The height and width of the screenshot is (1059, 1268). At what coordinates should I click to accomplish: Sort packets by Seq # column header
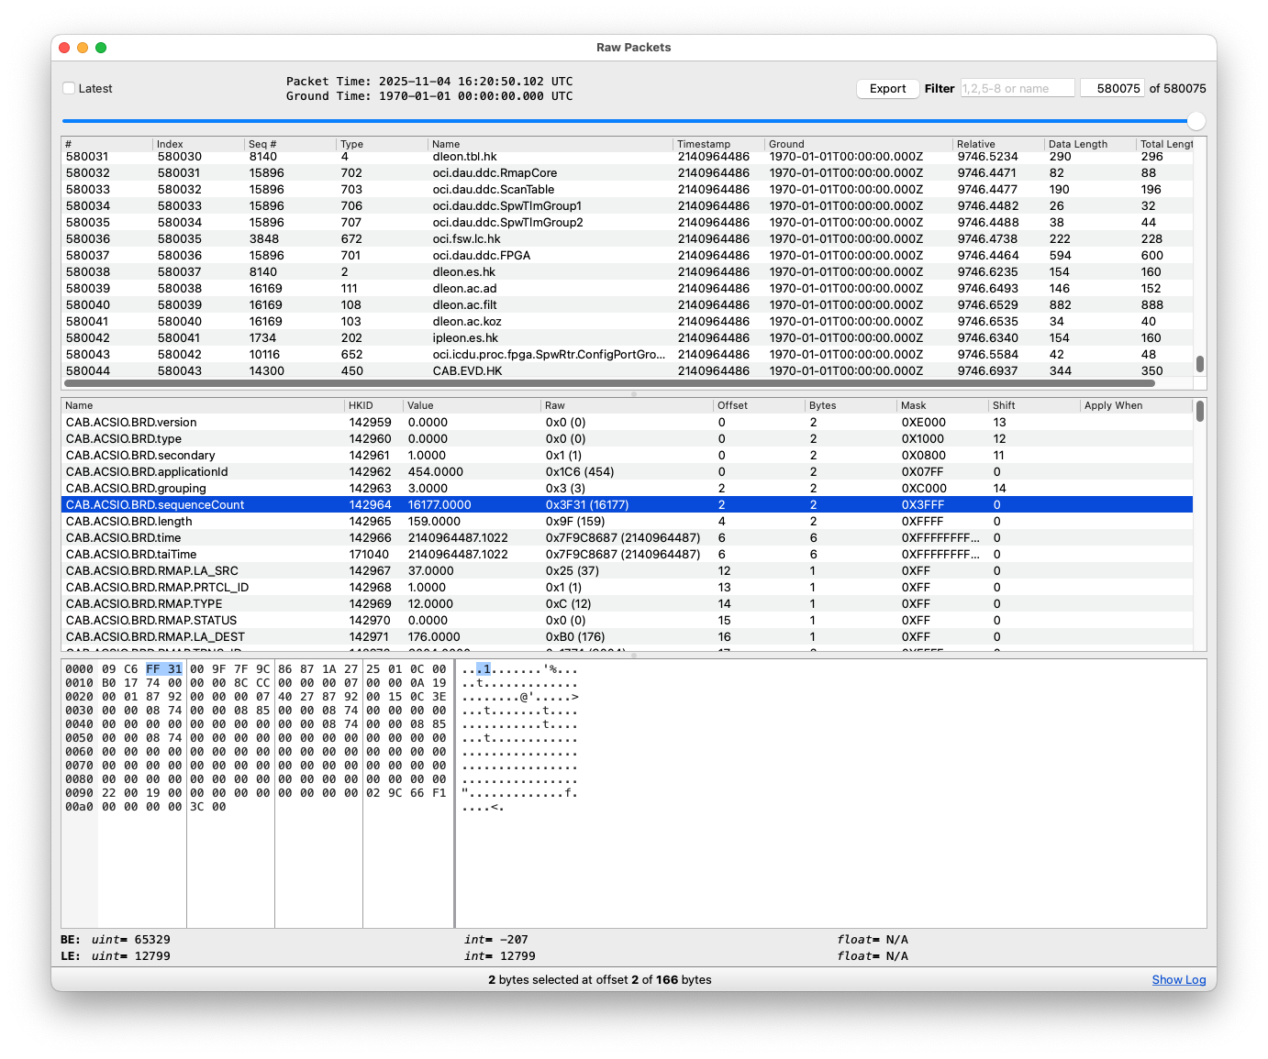pos(262,144)
